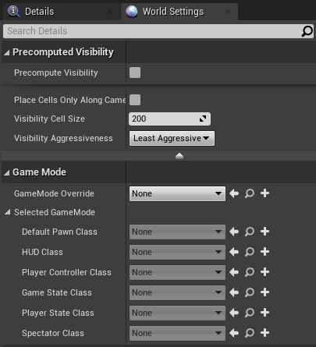The height and width of the screenshot is (347, 316).
Task: Open GameMode Override dropdown
Action: click(x=177, y=193)
